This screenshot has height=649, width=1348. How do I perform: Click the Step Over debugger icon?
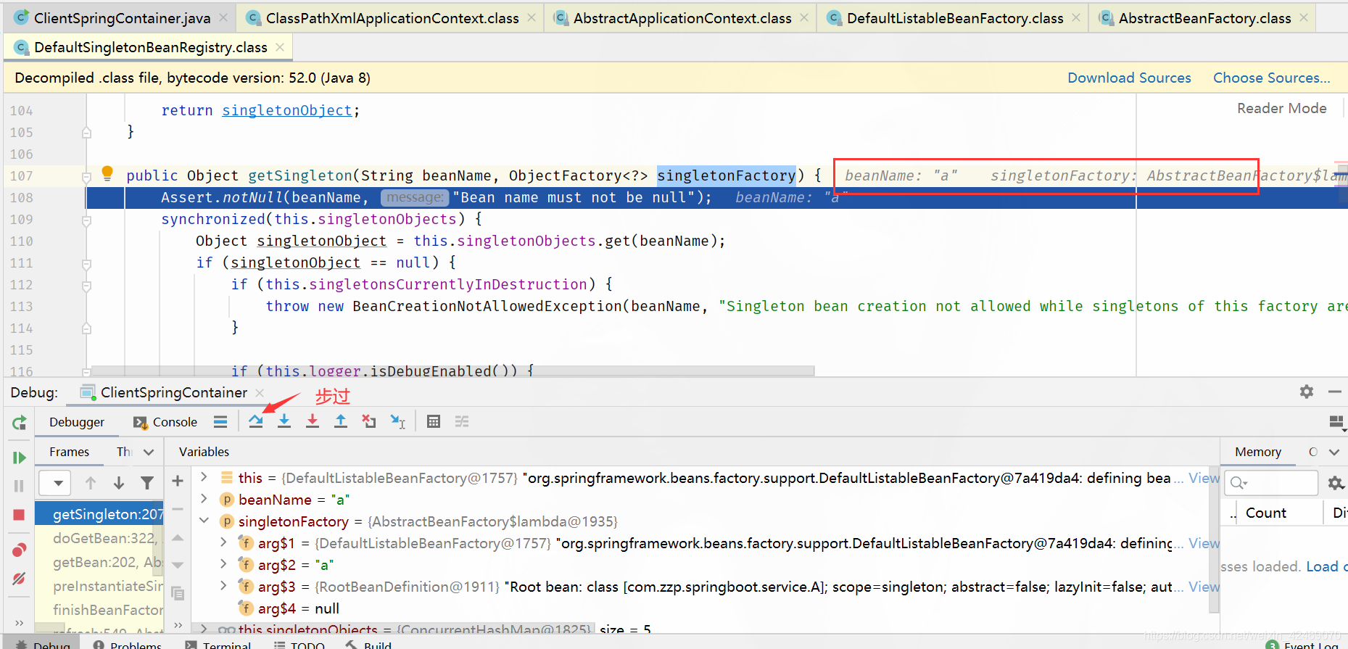[256, 421]
